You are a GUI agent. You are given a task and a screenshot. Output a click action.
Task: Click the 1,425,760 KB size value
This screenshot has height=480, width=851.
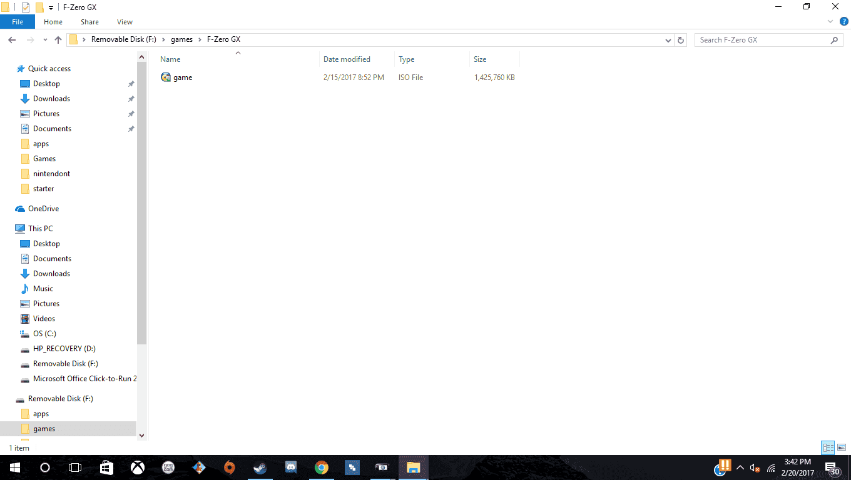(494, 77)
